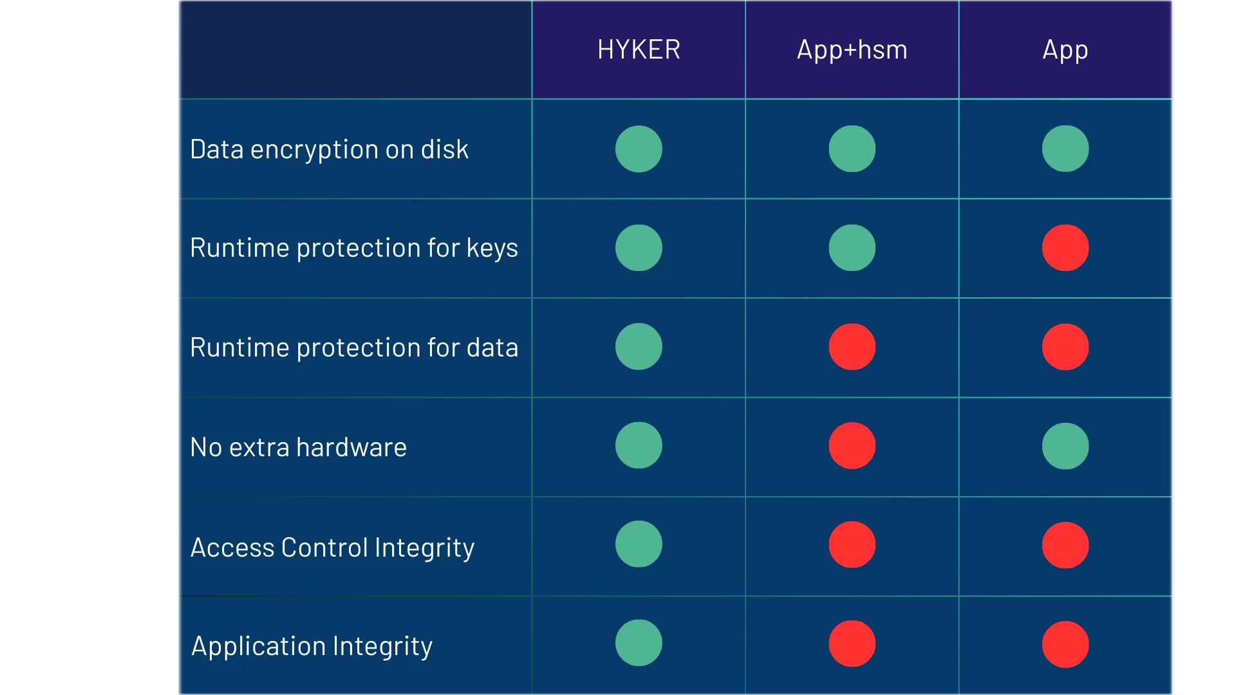Click HYKER green dot for Access Control Integrity
The image size is (1236, 695).
pos(639,544)
